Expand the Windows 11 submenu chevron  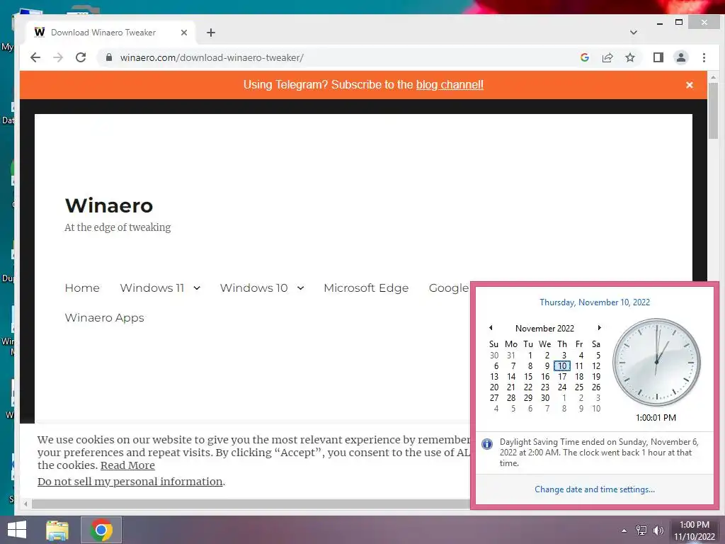coord(197,288)
